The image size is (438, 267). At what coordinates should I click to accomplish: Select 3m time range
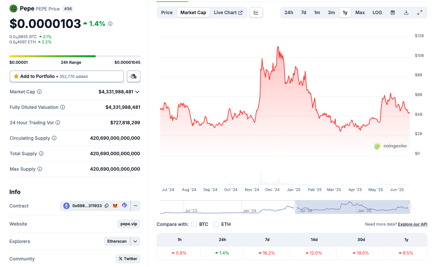pos(331,12)
